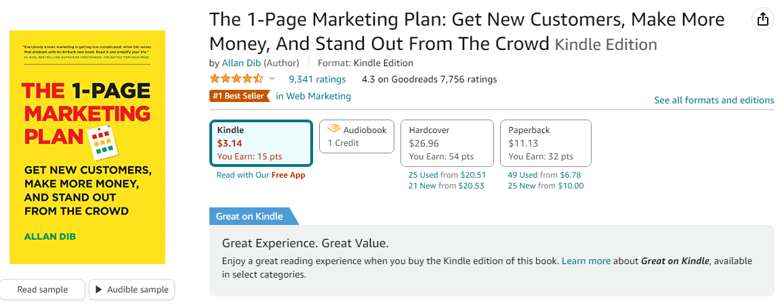This screenshot has height=306, width=784.
Task: Click See all formats and editions
Action: [x=714, y=100]
